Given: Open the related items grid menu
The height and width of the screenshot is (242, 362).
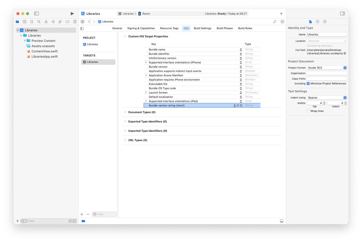Looking at the screenshot, I should click(82, 22).
